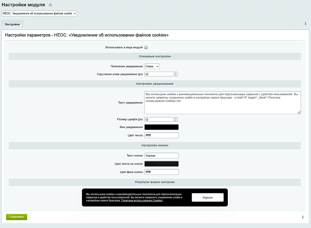Decrease font size with the down stepper arrow
The image size is (311, 228).
click(x=176, y=120)
